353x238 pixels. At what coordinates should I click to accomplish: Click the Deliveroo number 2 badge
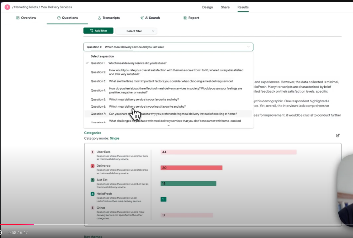[92, 166]
